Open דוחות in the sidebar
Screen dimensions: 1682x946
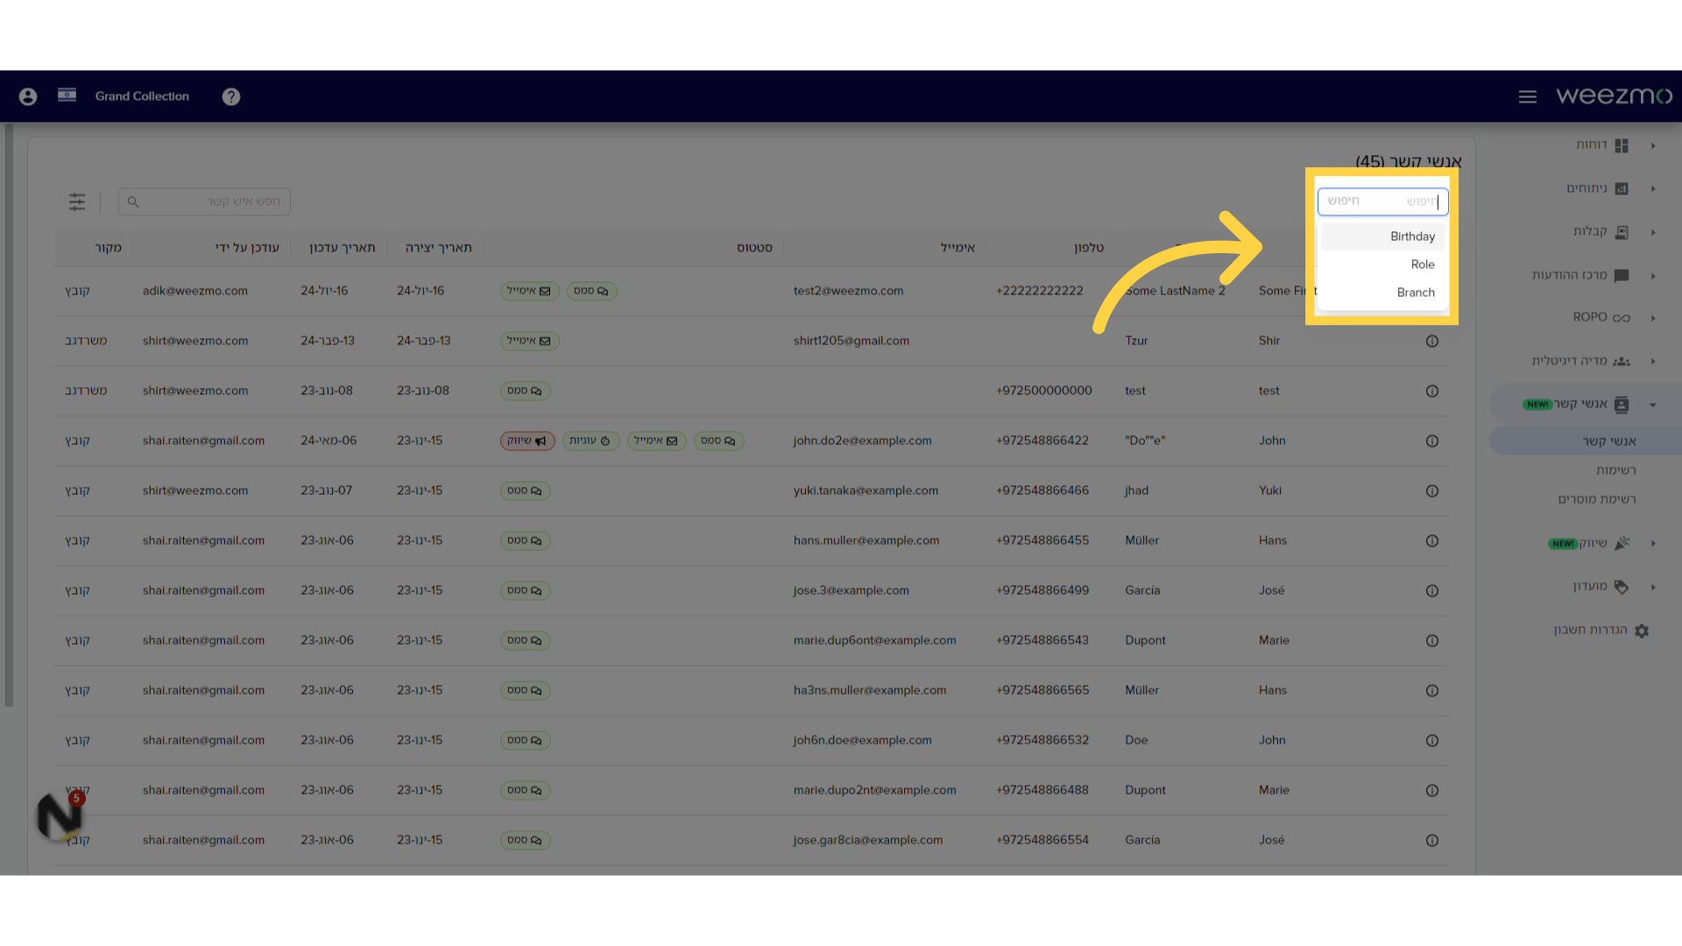[1591, 145]
